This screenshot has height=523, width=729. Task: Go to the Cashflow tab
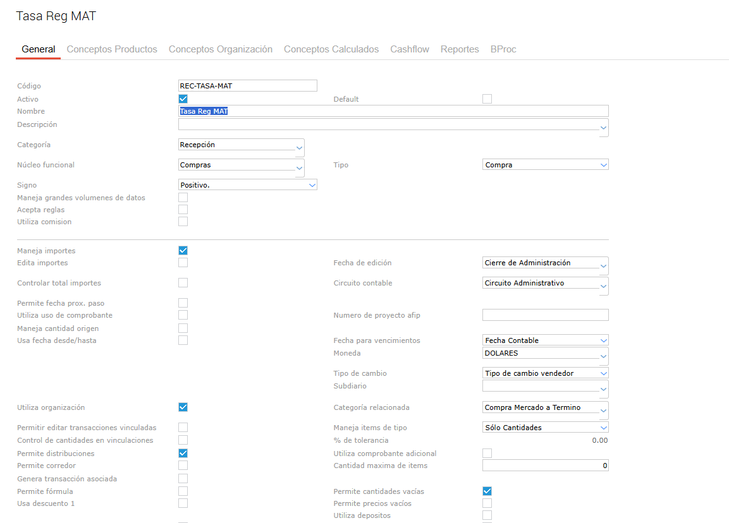pyautogui.click(x=409, y=49)
